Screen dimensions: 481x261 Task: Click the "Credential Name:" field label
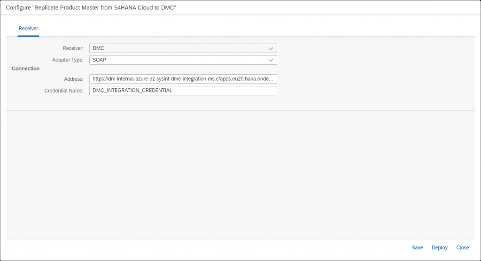tap(64, 91)
